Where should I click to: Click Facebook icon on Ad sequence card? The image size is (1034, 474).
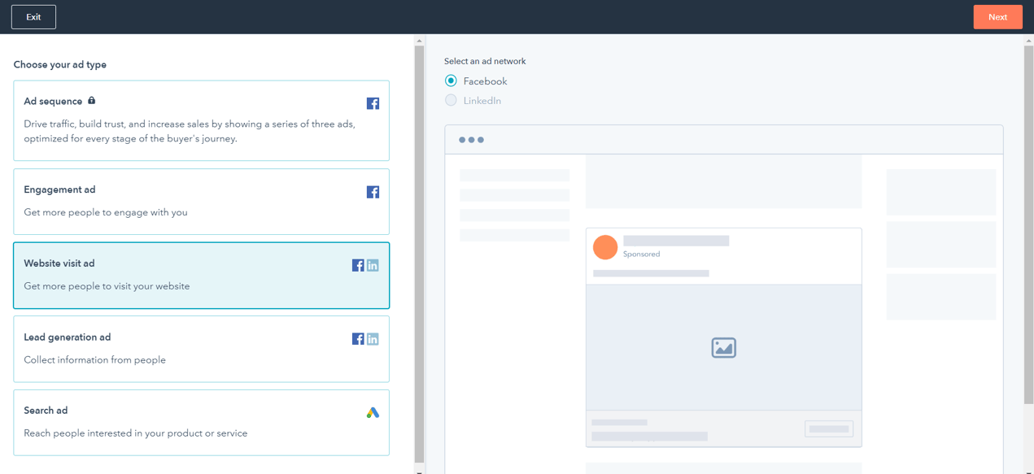tap(373, 103)
